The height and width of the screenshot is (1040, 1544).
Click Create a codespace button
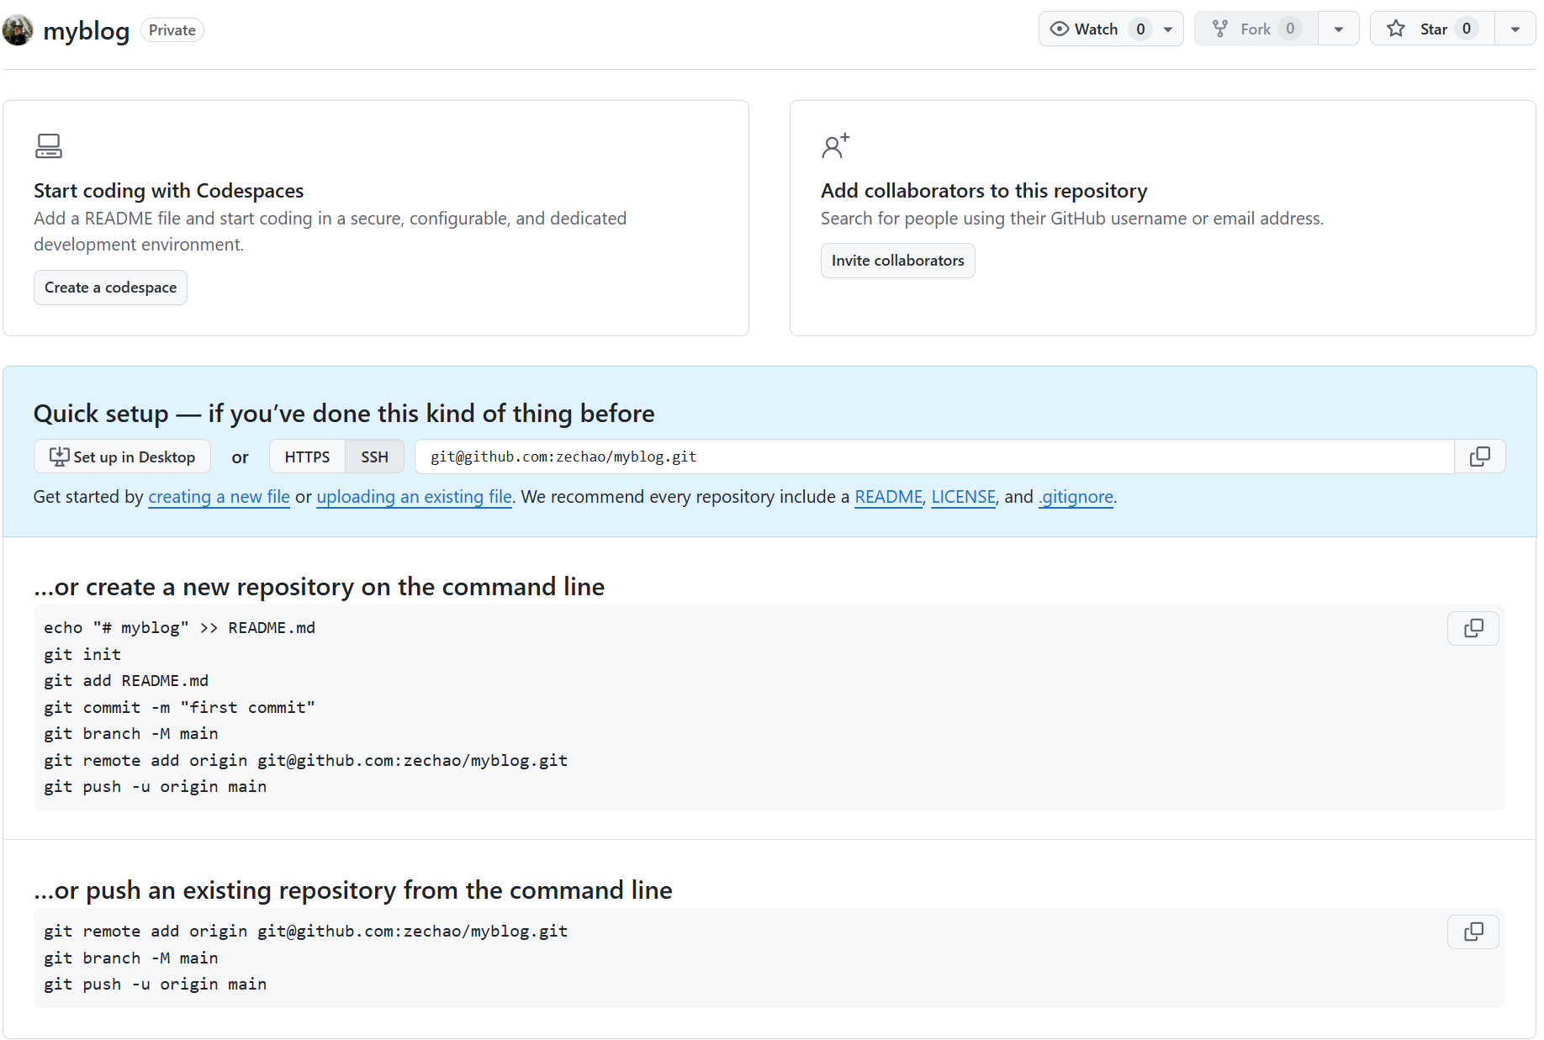pos(110,288)
